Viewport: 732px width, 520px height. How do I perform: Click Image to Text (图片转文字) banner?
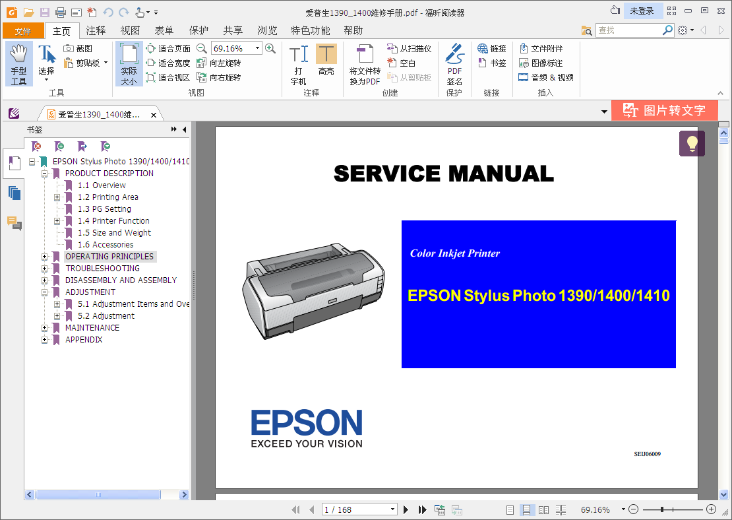(x=664, y=110)
